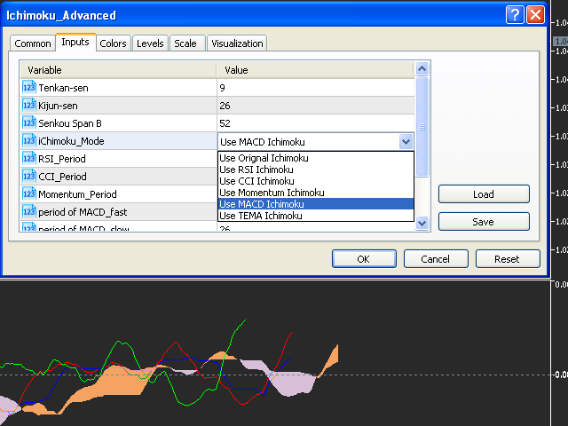
Task: Click the Load button
Action: [x=484, y=193]
